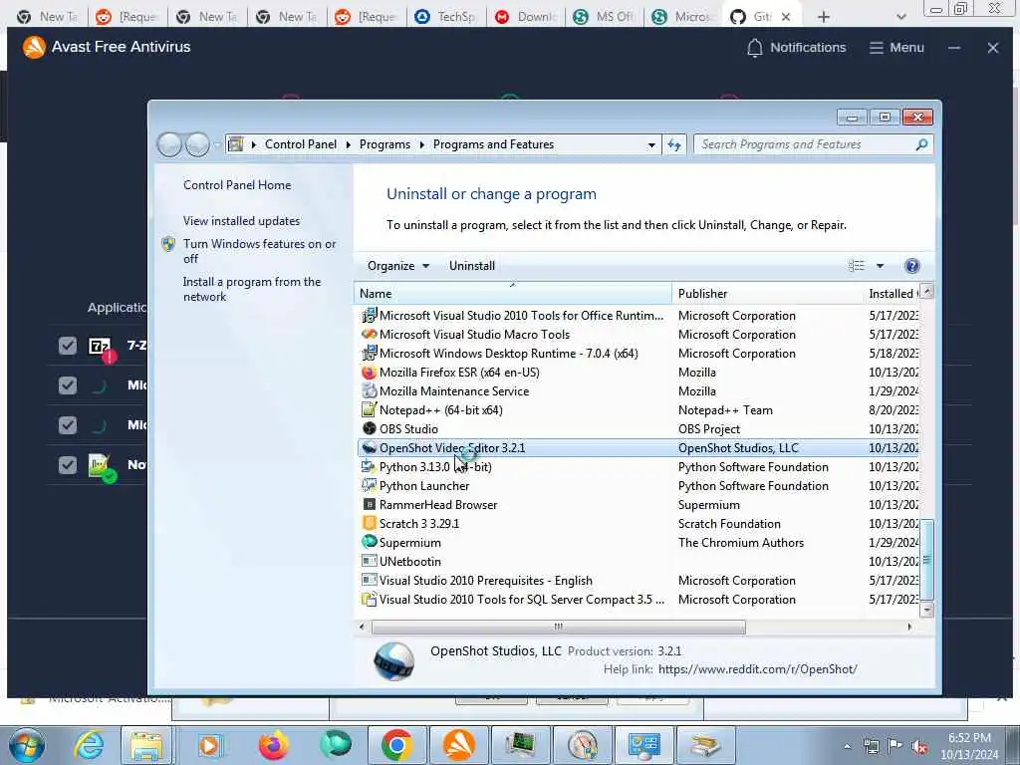
Task: Open Windows Explorer folder in taskbar
Action: [146, 745]
